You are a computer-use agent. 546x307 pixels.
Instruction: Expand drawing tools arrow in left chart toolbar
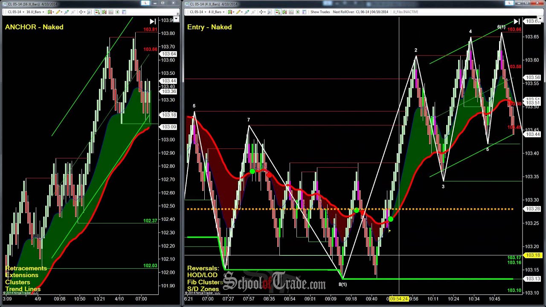61,12
